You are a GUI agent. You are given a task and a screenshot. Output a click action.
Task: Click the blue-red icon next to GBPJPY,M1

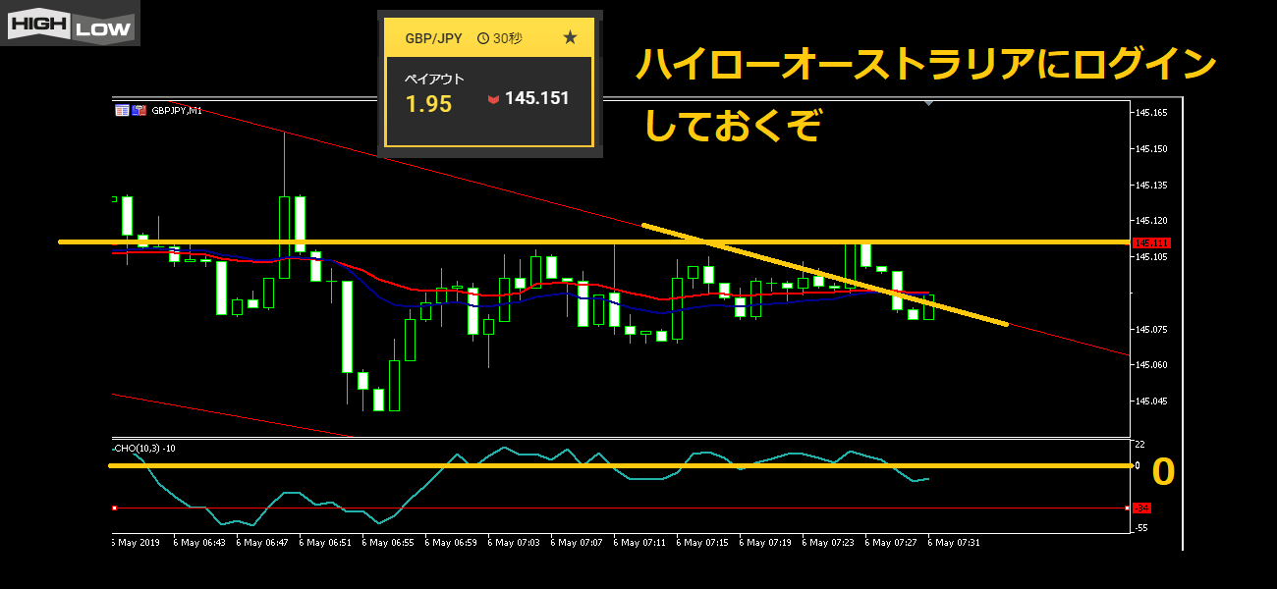139,110
